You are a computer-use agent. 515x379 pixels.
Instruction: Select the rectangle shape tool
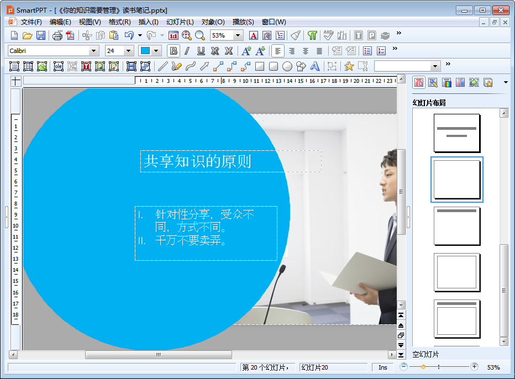click(x=260, y=66)
